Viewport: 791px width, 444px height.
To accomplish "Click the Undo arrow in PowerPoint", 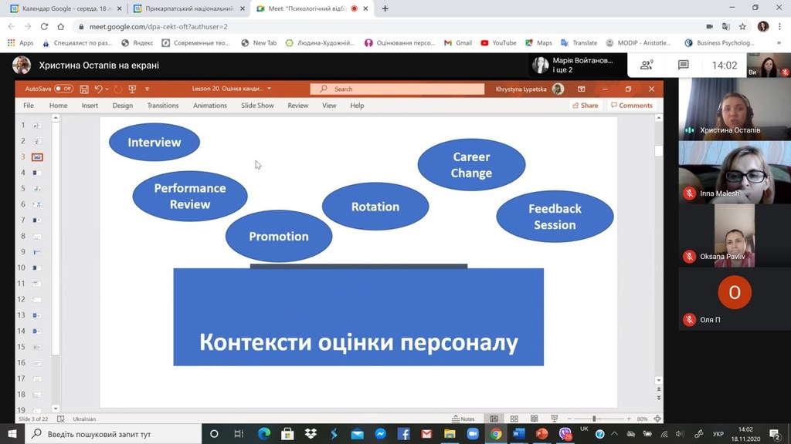I will (x=98, y=89).
